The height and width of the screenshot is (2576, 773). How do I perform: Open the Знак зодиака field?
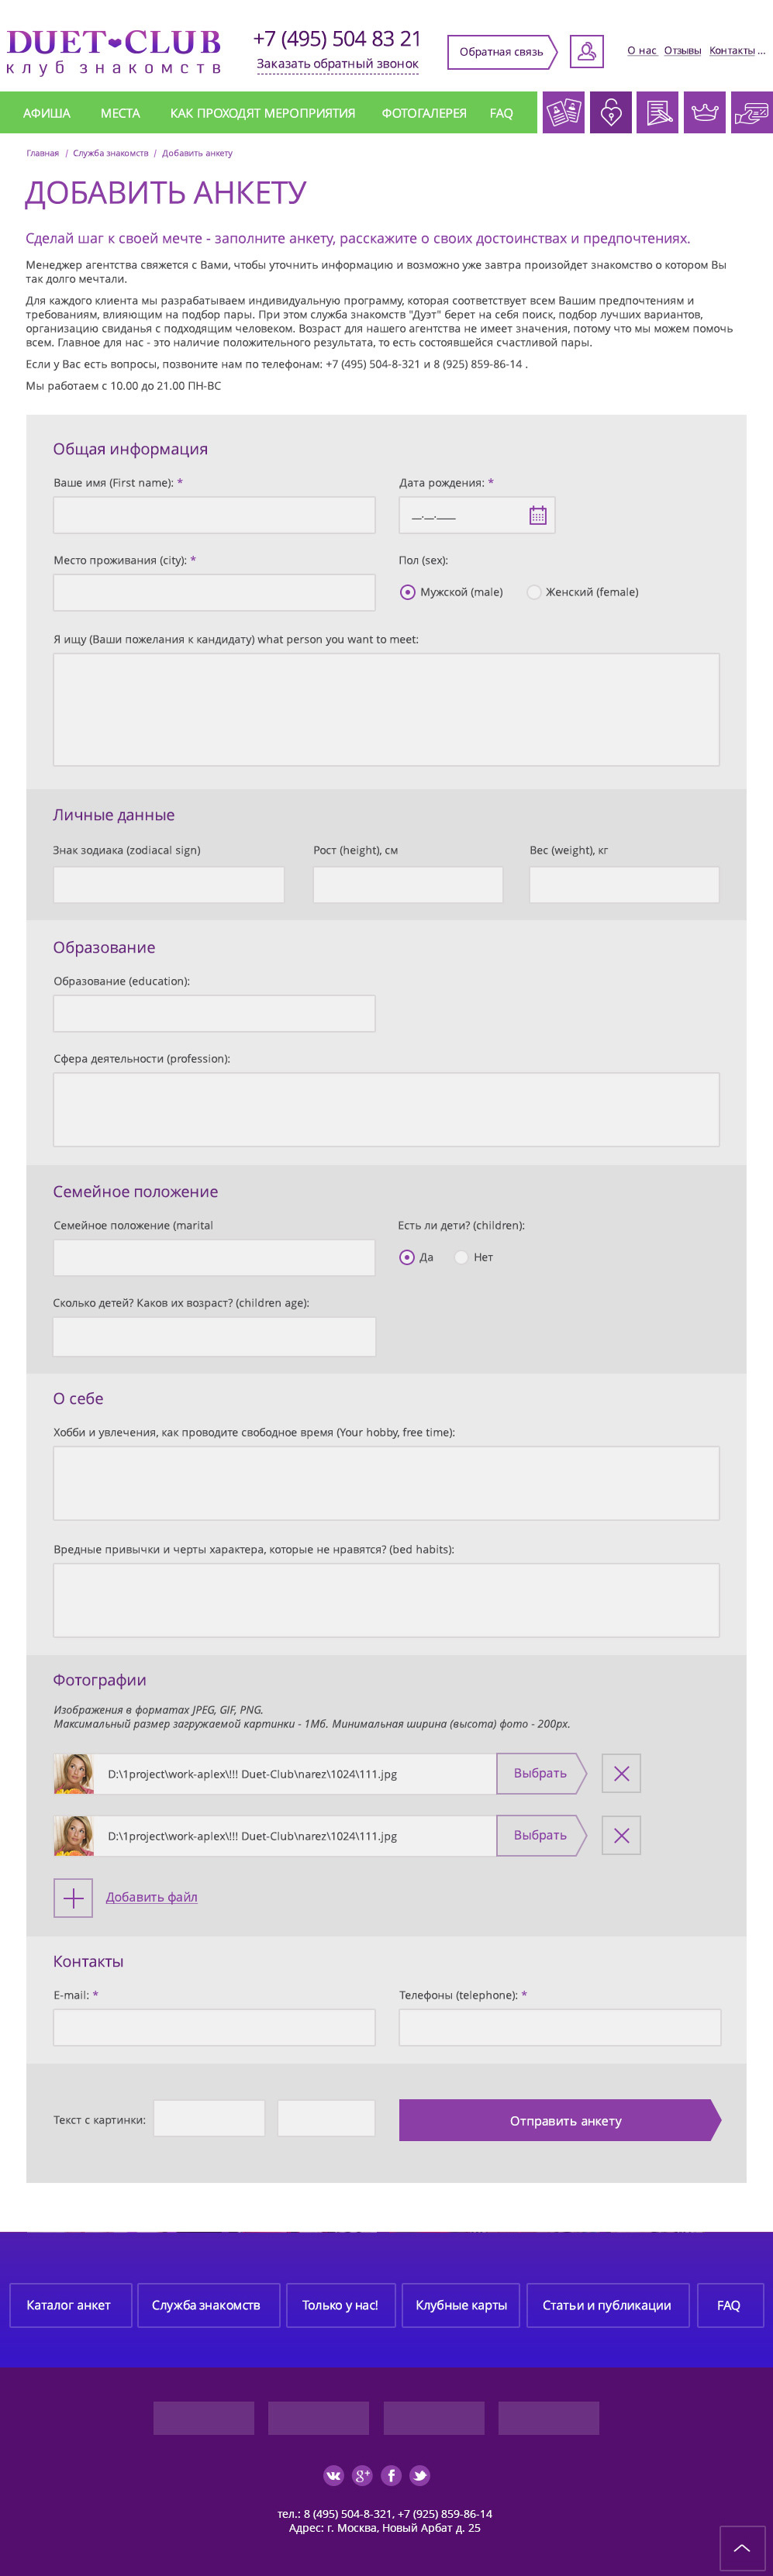(x=168, y=885)
